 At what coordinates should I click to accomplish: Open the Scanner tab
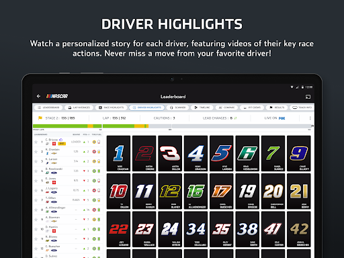[x=178, y=107]
